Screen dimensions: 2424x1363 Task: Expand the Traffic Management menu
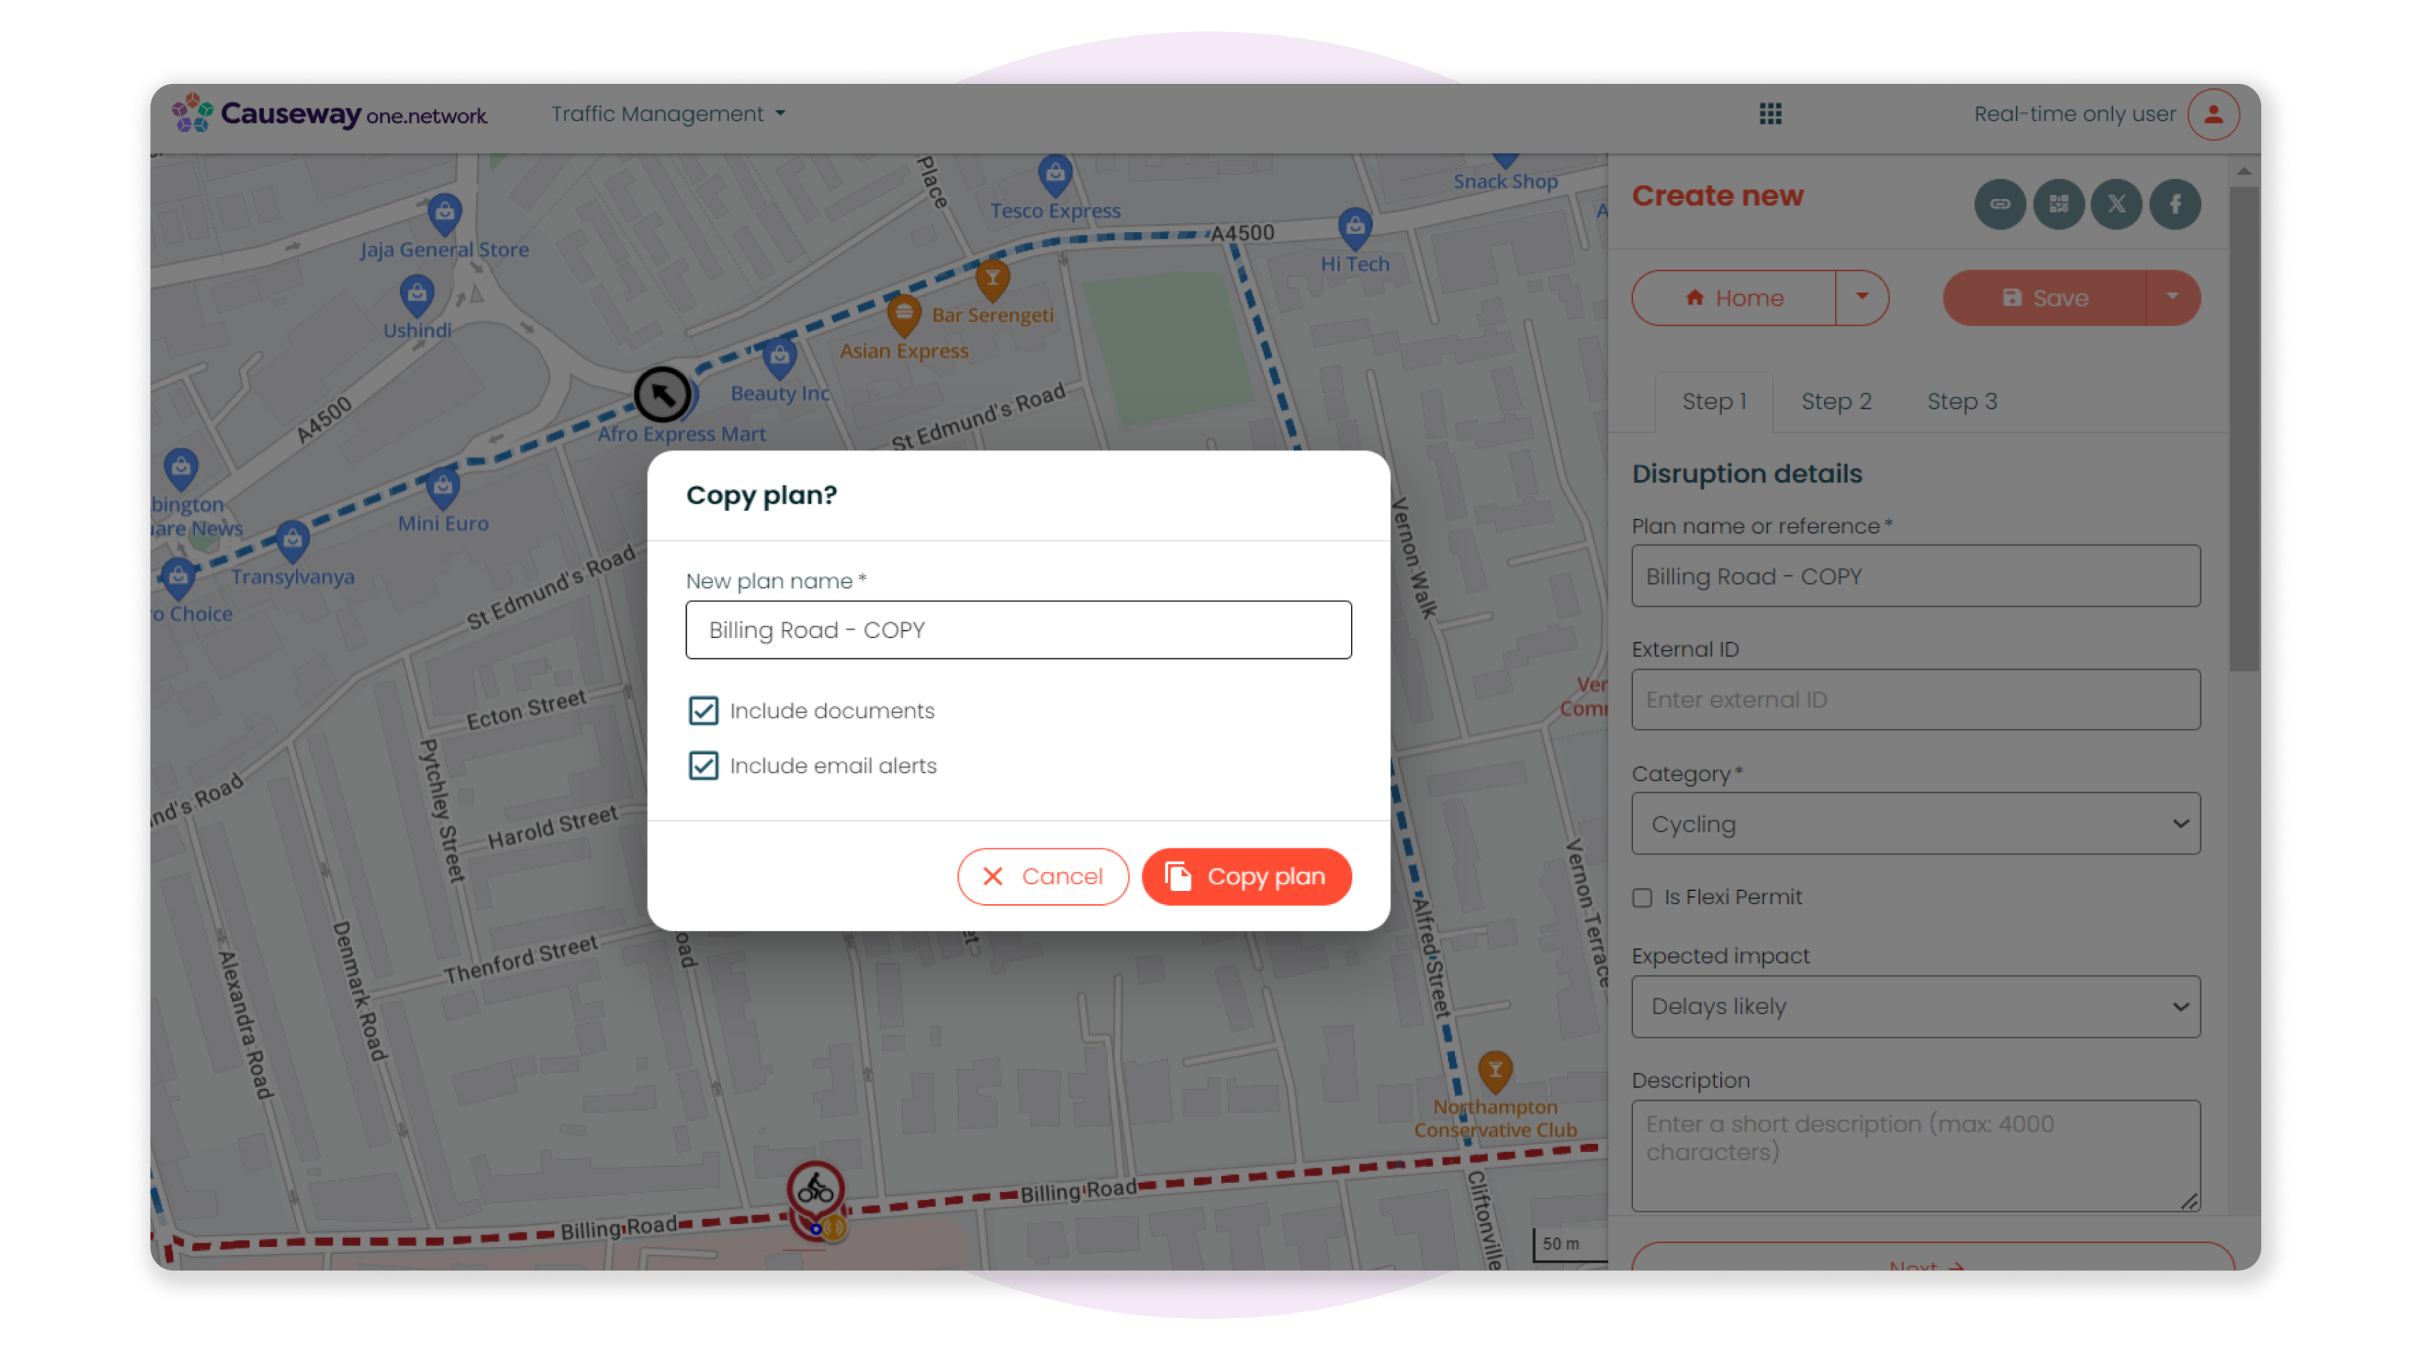click(668, 114)
